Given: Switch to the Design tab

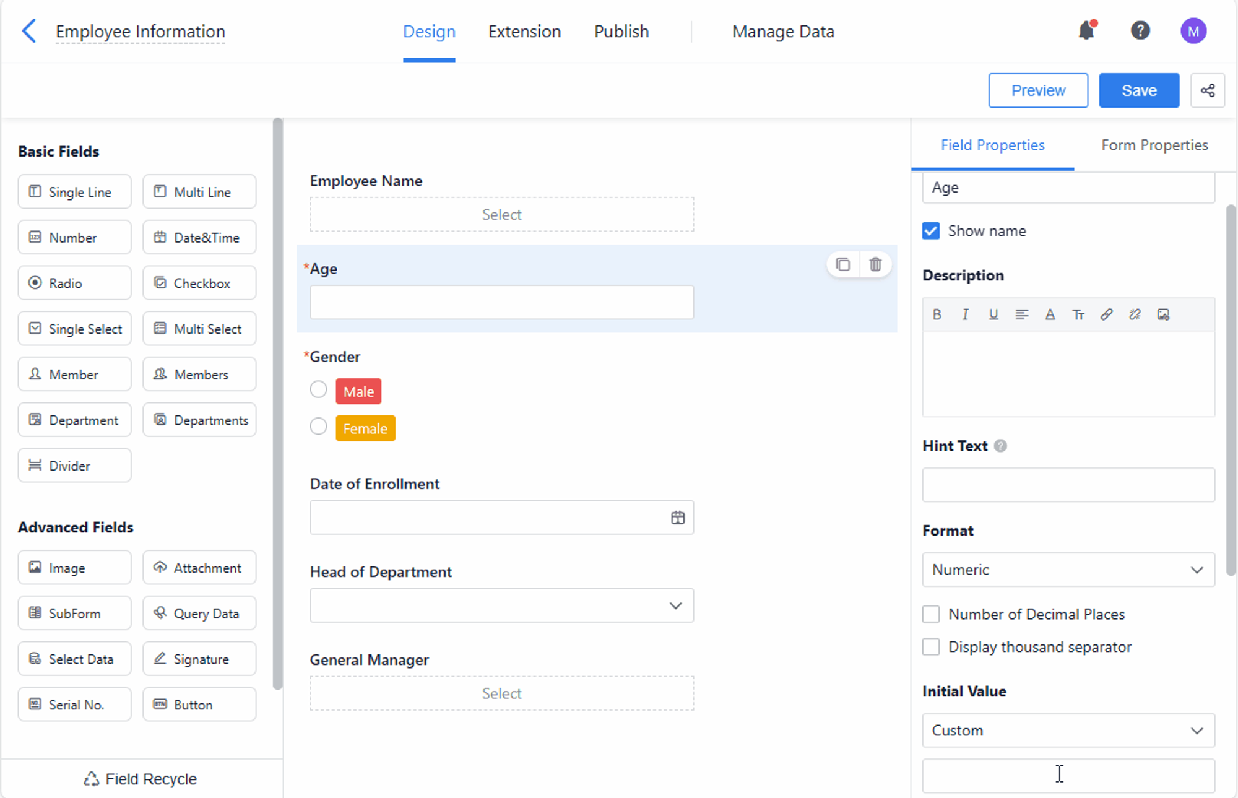Looking at the screenshot, I should 429,32.
